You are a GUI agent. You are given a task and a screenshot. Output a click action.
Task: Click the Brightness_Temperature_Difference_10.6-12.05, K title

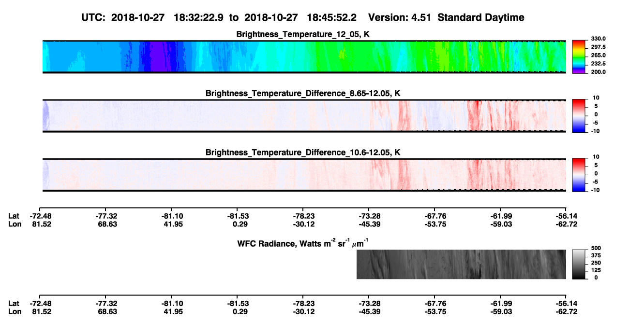point(304,153)
